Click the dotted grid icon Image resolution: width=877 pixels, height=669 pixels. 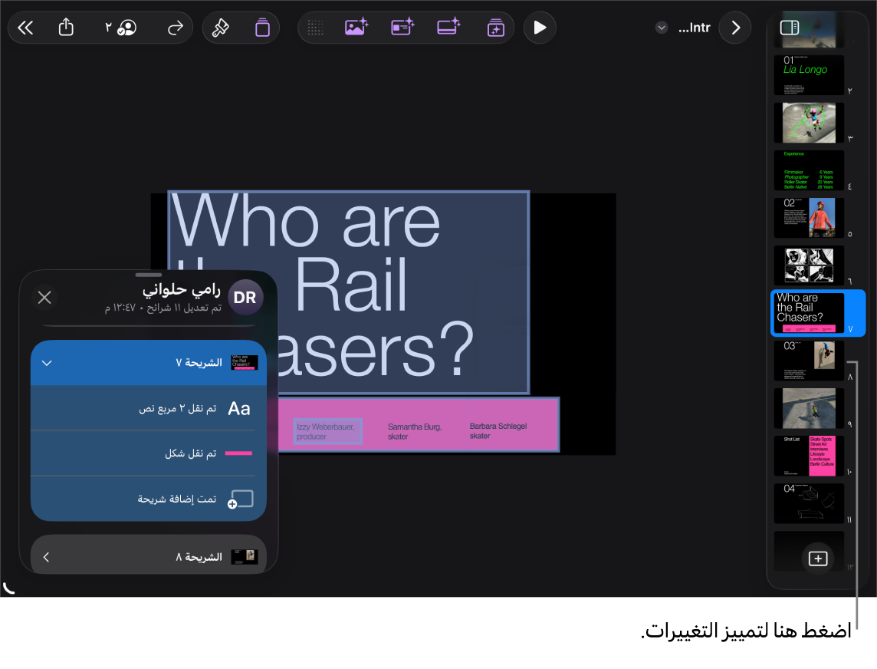click(315, 28)
